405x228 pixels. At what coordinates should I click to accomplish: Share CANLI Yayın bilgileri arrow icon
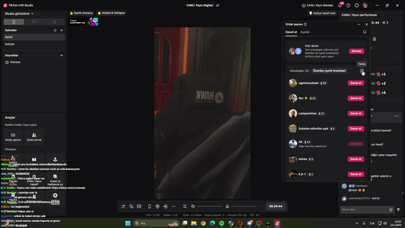[x=218, y=5]
